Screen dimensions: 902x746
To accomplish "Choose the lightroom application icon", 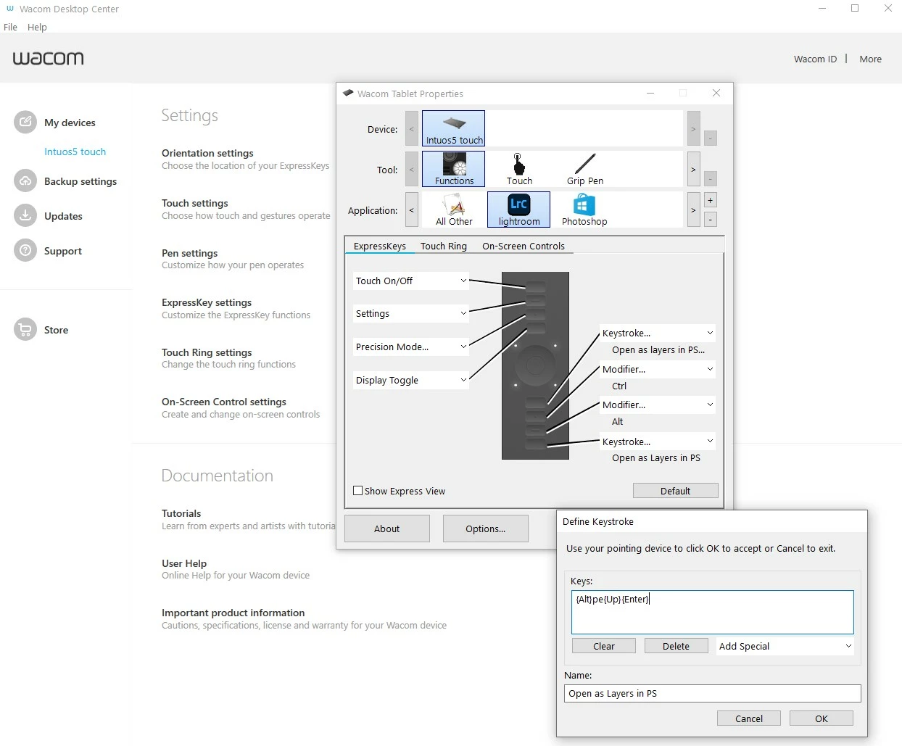I will 518,210.
